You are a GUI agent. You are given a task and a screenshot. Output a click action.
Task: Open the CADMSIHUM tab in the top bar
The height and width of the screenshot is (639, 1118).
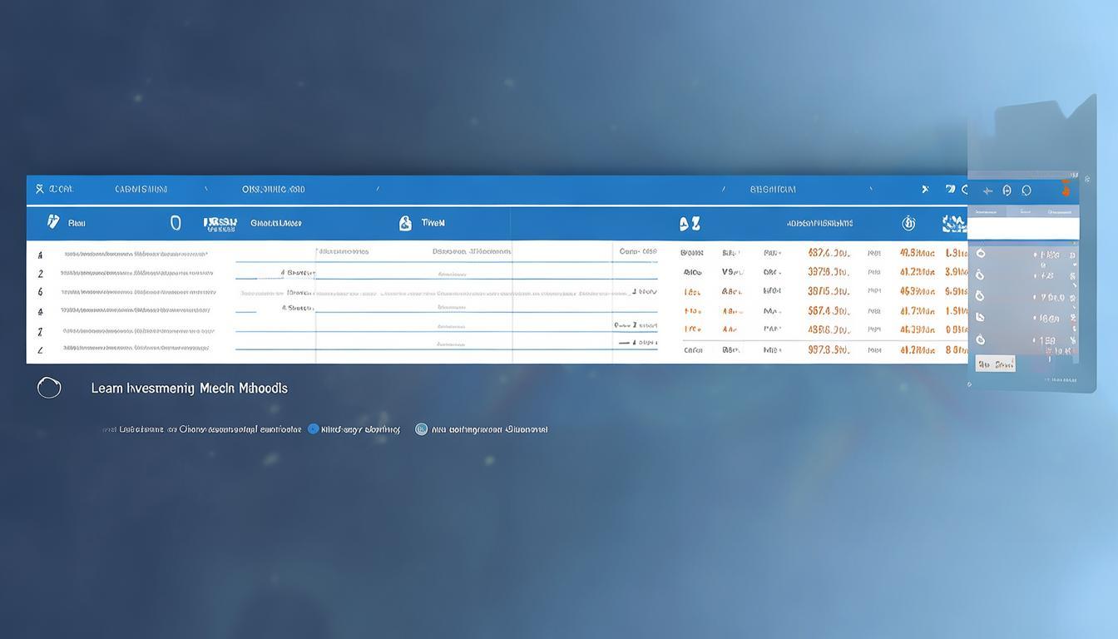141,189
